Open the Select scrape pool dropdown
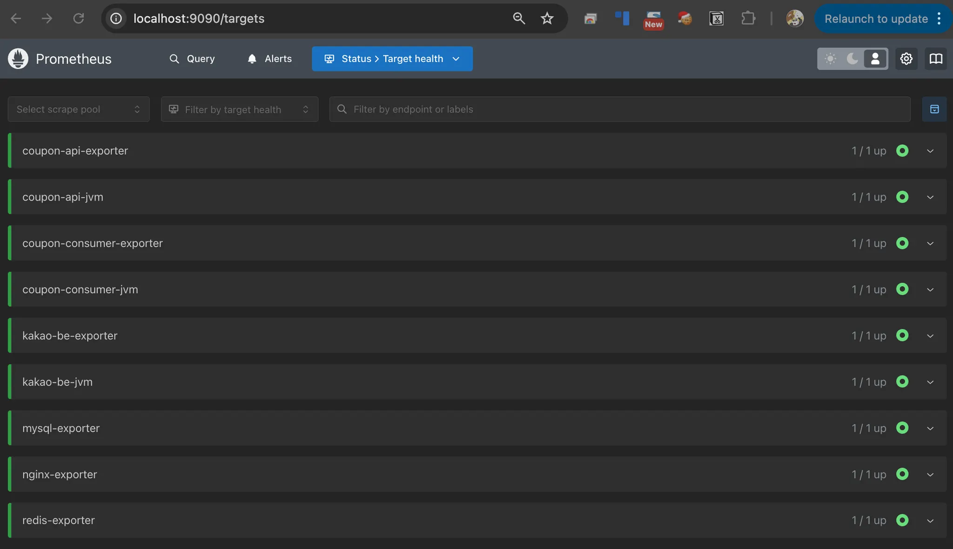Screen dimensions: 953x549 click(x=79, y=109)
